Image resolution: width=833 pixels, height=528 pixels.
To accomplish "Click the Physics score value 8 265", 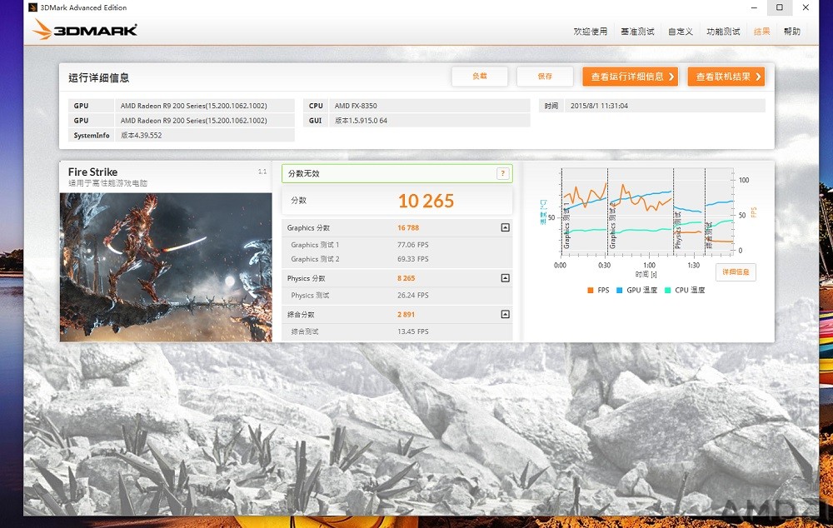I will click(406, 278).
